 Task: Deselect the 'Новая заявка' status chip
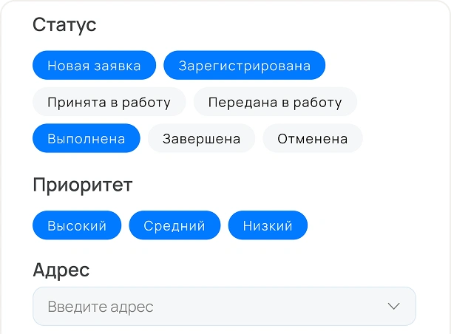pos(94,65)
